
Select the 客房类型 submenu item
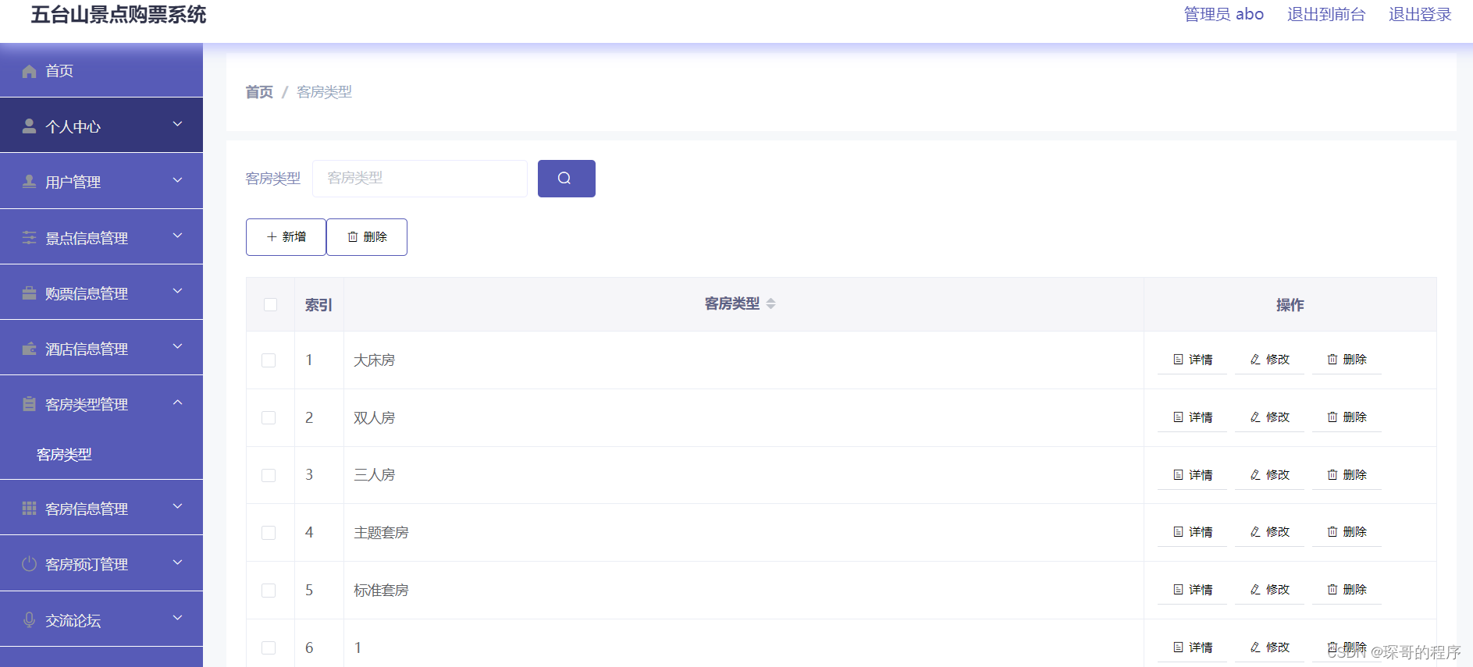pos(101,454)
